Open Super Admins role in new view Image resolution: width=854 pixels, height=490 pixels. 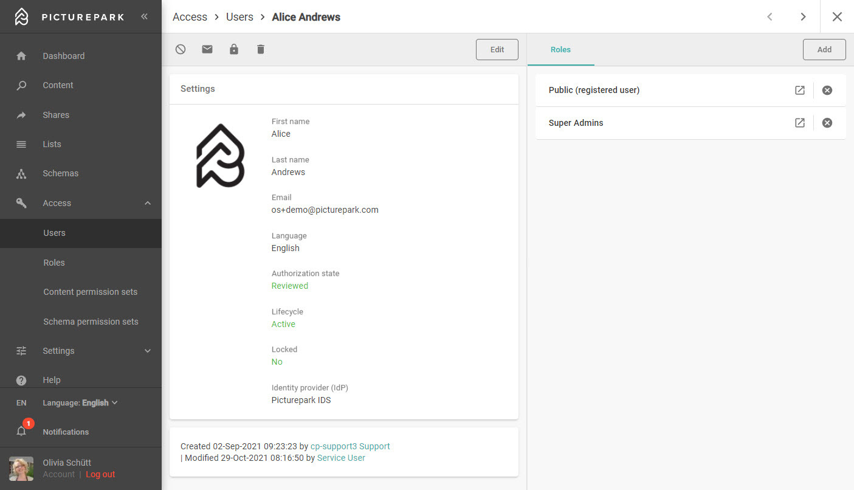(x=800, y=123)
